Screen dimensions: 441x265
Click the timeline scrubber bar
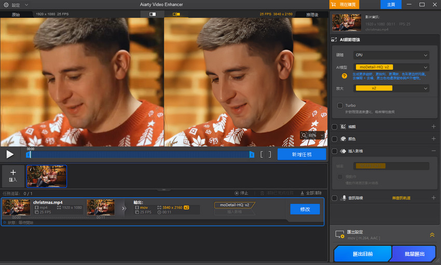tap(140, 154)
